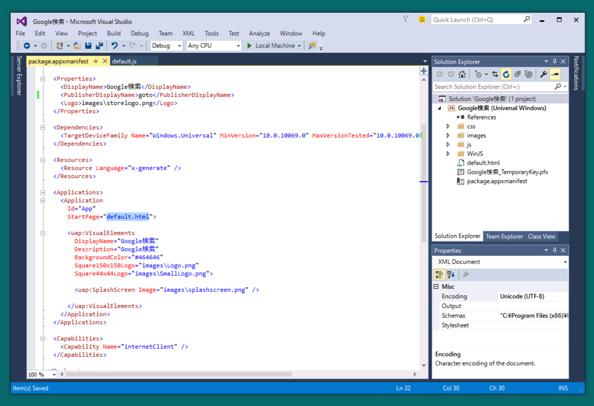Click the Collapse All icon in Solution Explorer

tap(517, 74)
